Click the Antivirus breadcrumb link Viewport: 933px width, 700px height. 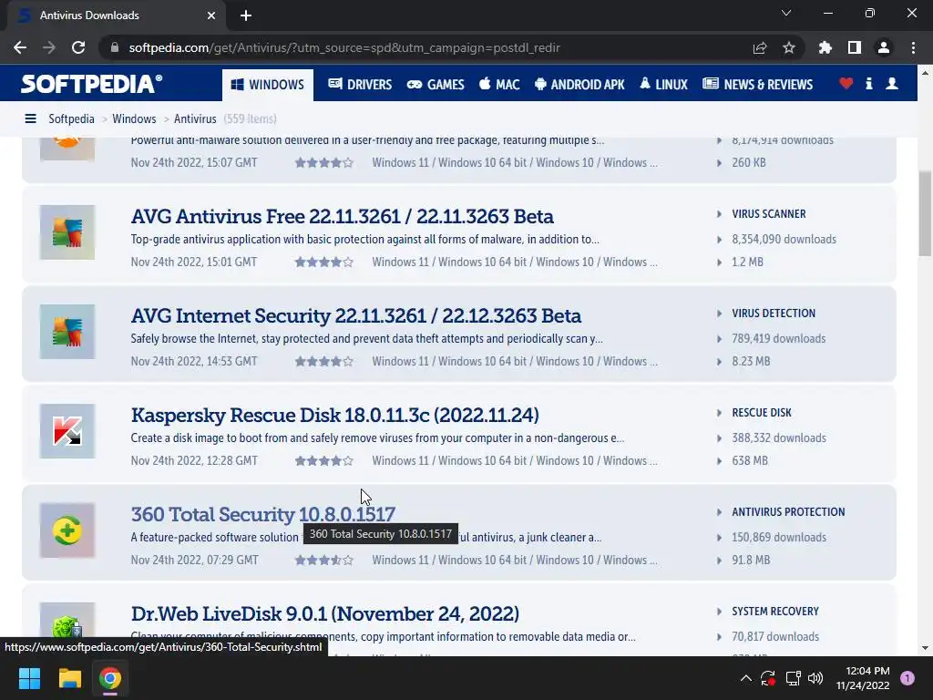click(195, 119)
